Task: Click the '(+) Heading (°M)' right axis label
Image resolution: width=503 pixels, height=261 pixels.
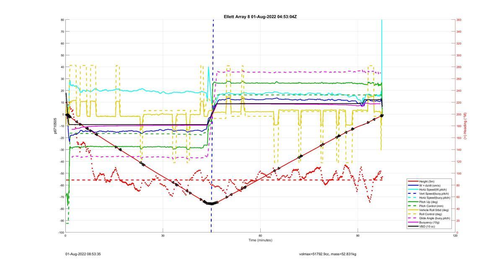Action: [466, 126]
